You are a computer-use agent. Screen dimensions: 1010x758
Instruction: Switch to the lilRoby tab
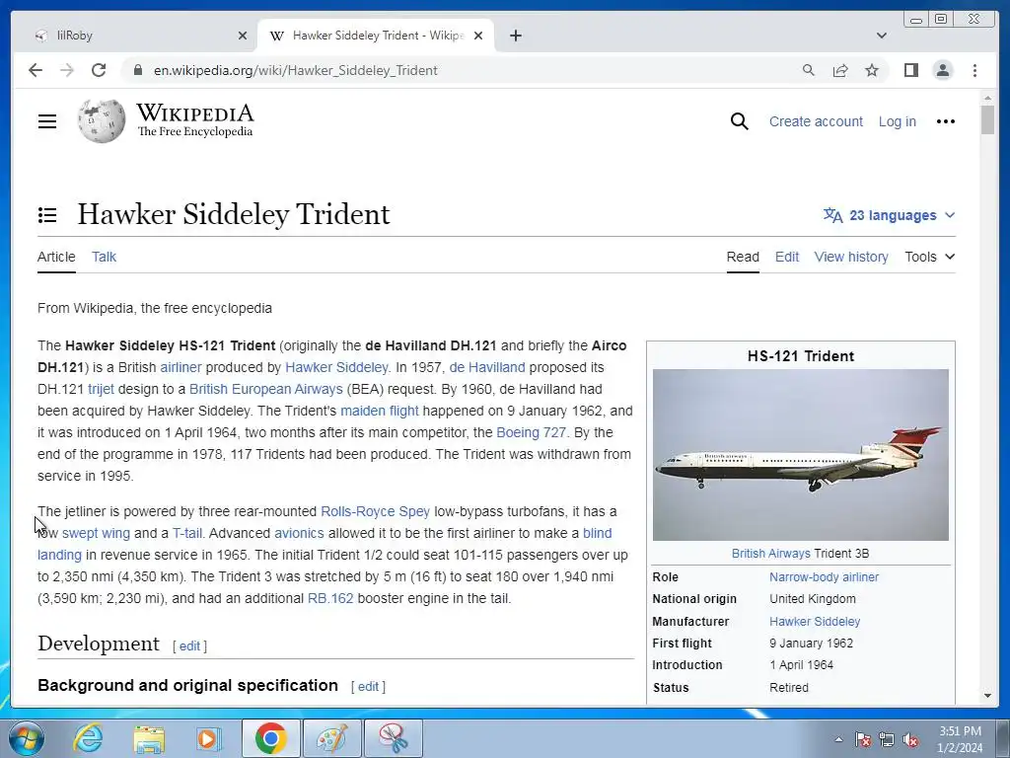(135, 36)
